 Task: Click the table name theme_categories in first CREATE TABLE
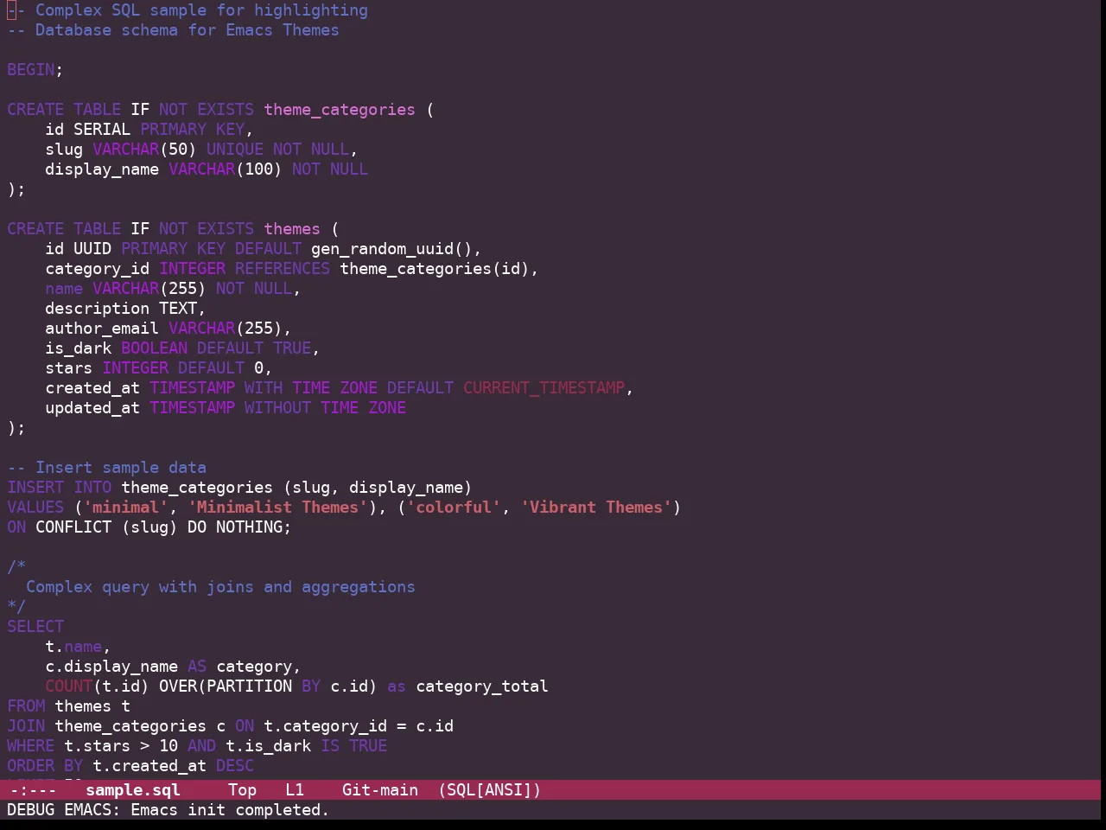coord(340,109)
